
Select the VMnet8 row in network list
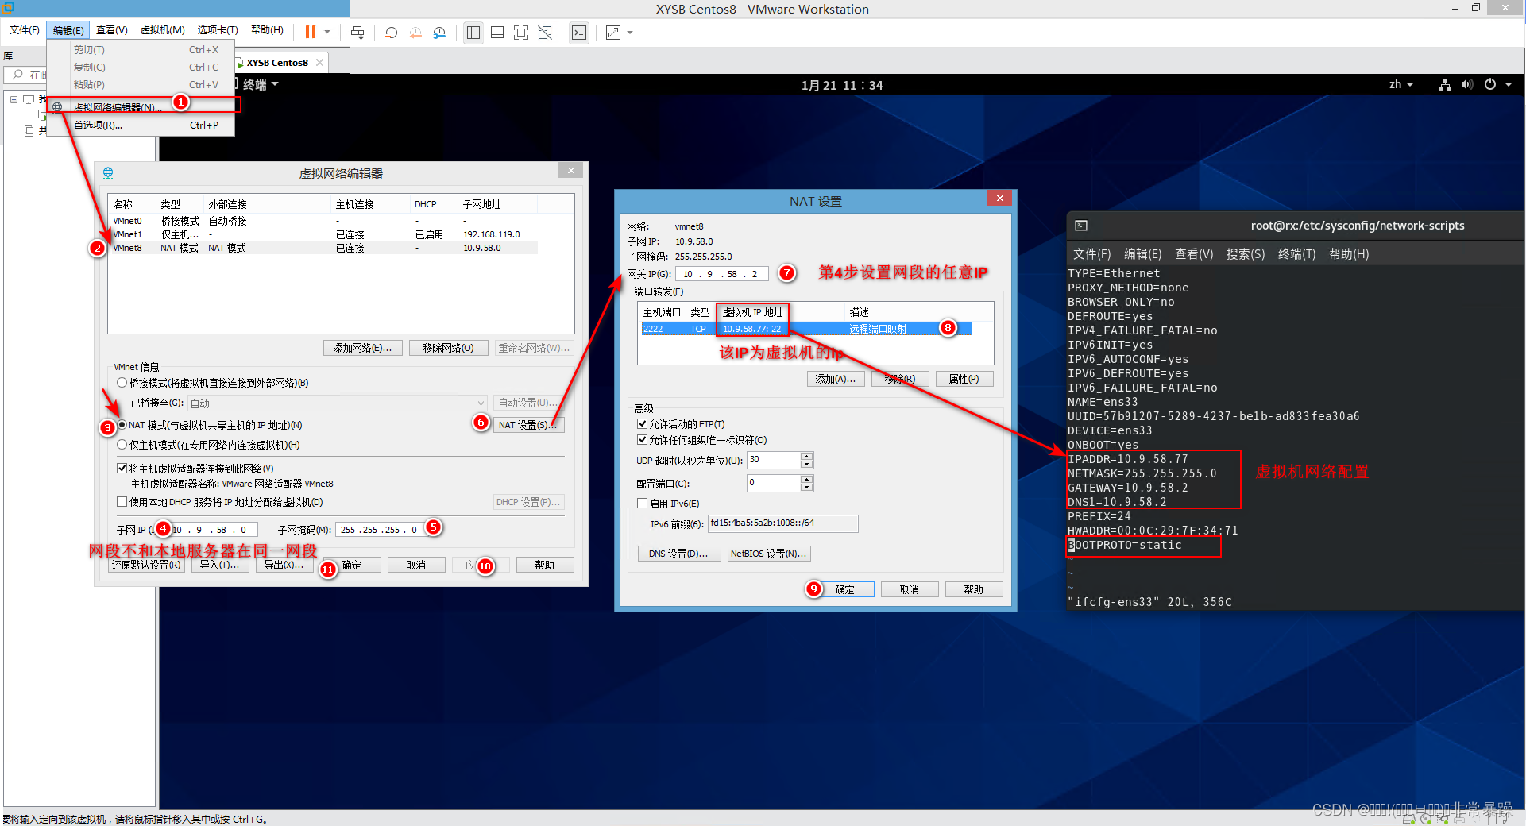point(324,248)
